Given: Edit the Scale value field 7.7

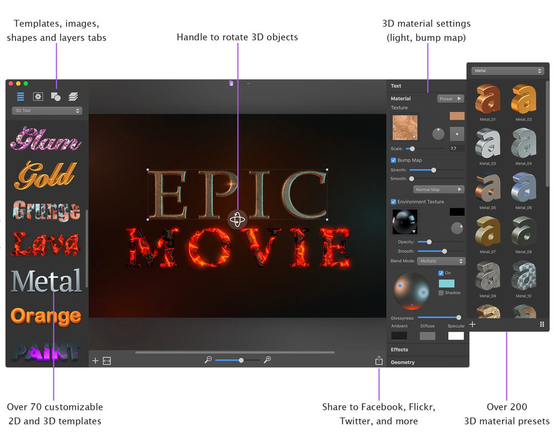Looking at the screenshot, I should coord(457,148).
